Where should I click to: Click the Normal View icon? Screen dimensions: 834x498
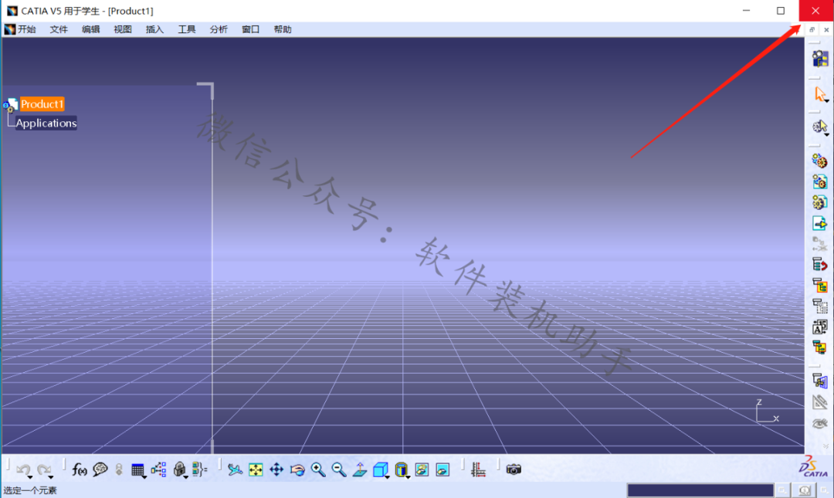[x=360, y=469]
